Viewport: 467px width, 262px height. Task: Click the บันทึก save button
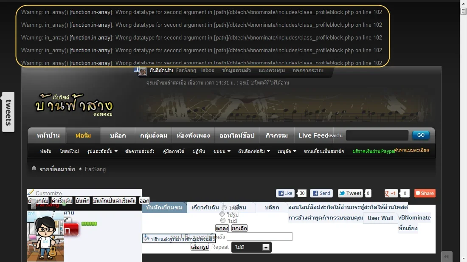coord(82,201)
